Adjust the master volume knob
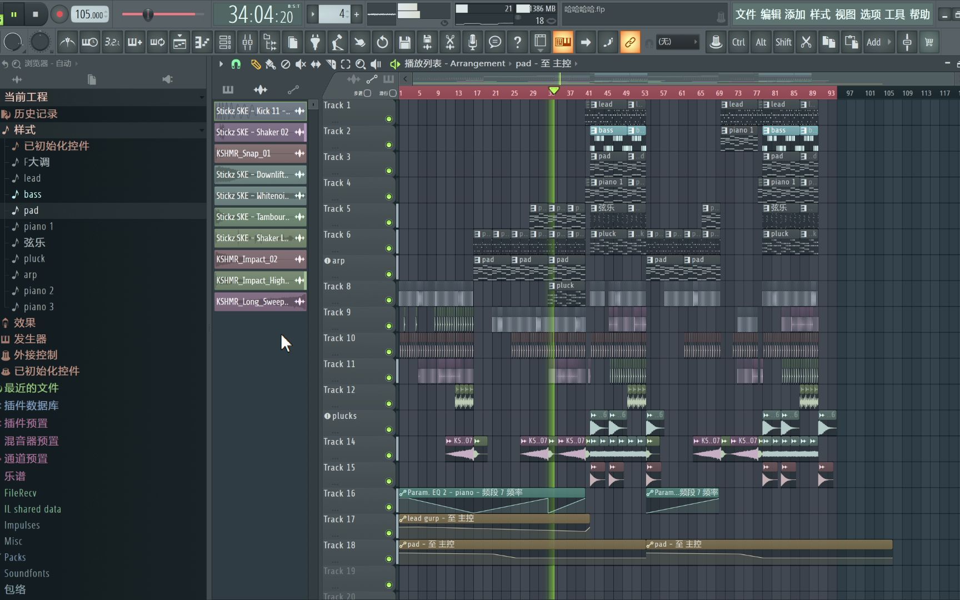Screen dimensions: 960x600 click(12, 42)
